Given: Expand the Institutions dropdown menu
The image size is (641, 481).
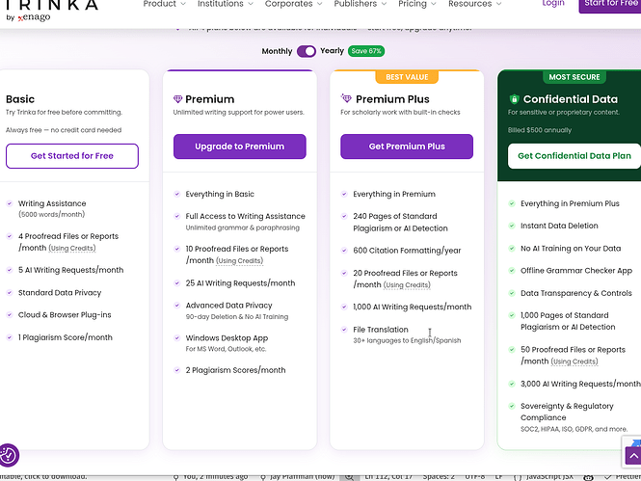Looking at the screenshot, I should point(226,4).
